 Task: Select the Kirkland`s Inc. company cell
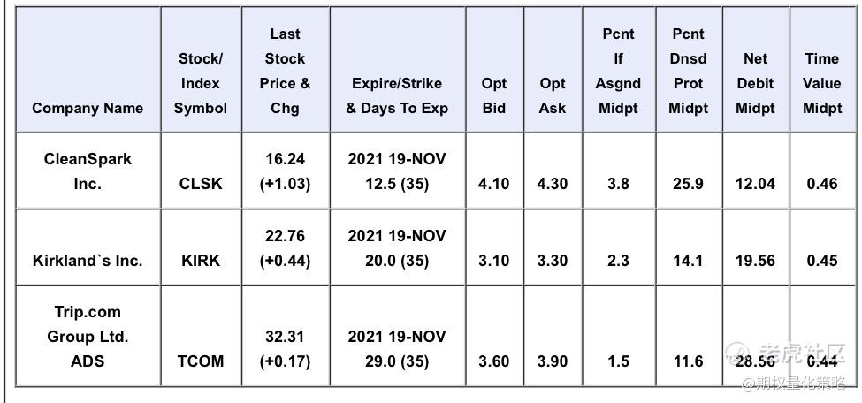point(88,260)
